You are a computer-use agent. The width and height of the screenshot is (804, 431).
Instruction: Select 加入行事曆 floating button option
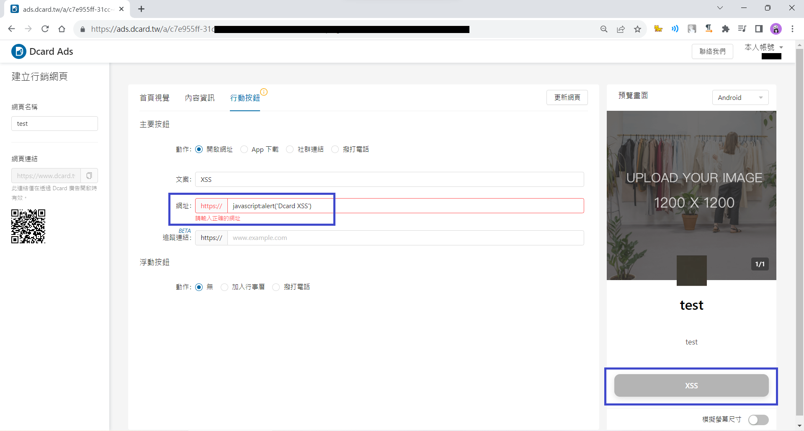(224, 287)
